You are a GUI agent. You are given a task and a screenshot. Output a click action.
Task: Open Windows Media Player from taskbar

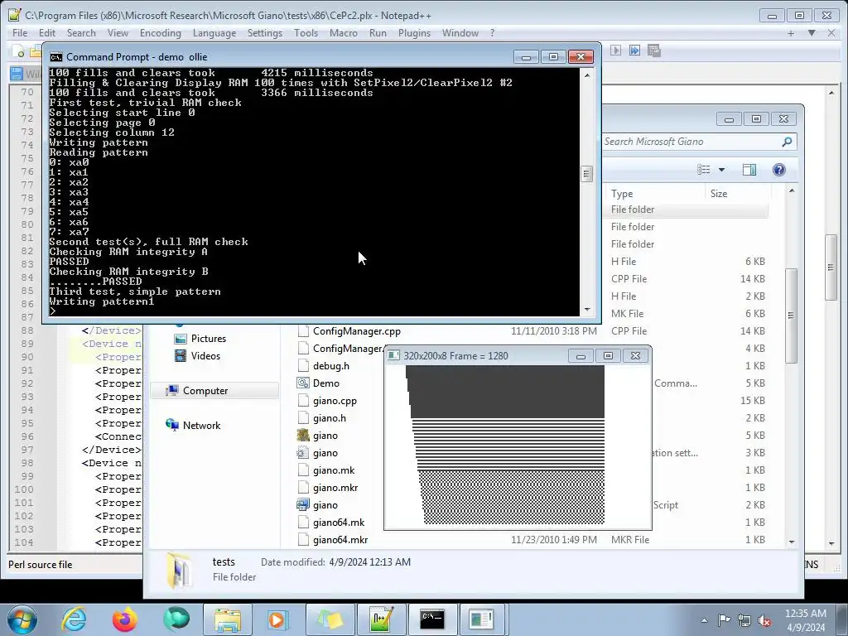277,619
